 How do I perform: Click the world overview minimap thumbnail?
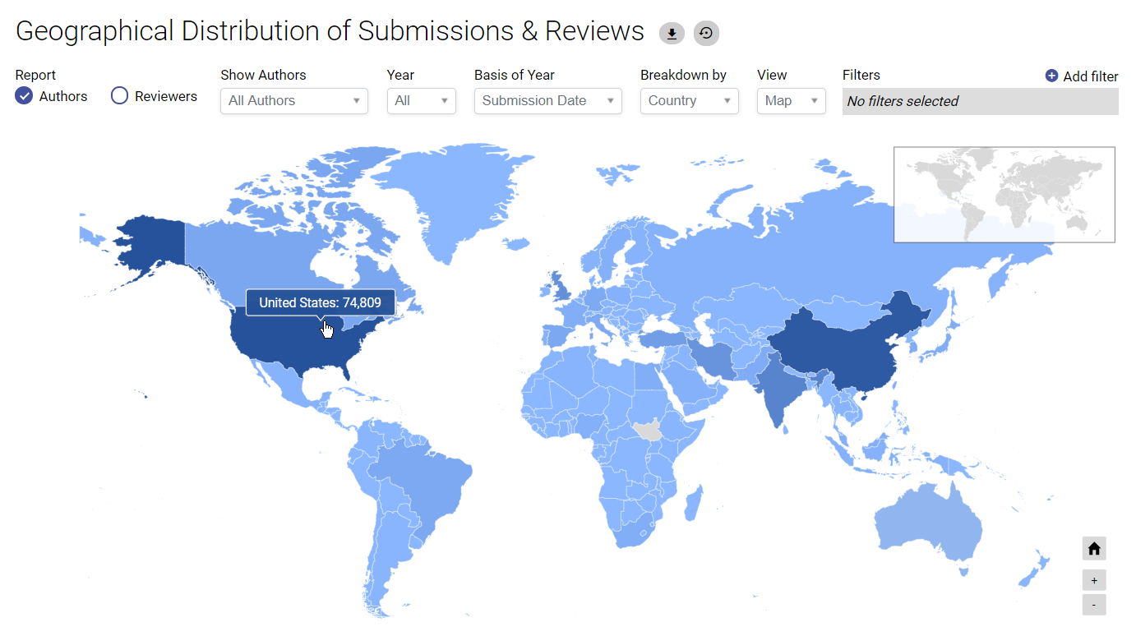[1004, 195]
